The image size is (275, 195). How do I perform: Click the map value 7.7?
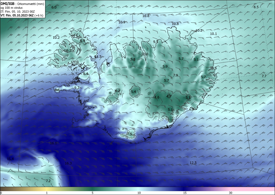(x=264, y=76)
